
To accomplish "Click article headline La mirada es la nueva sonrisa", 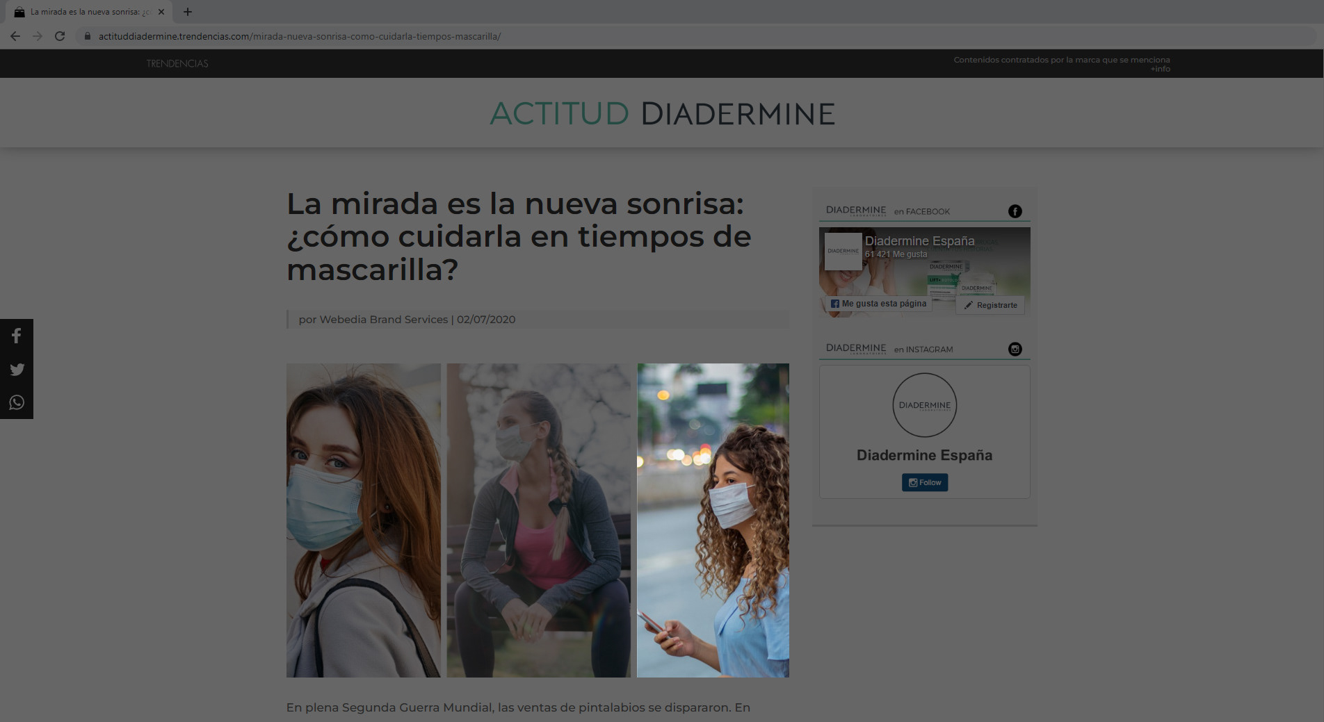I will pyautogui.click(x=519, y=237).
